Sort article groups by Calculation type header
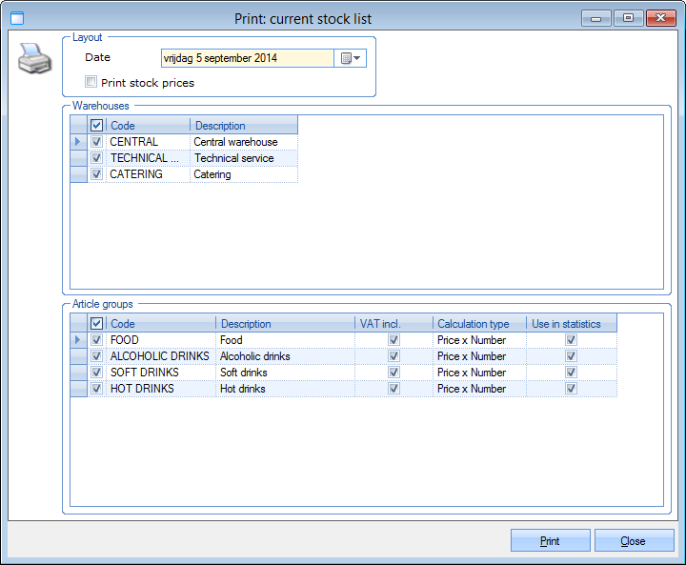686x565 pixels. (x=478, y=324)
